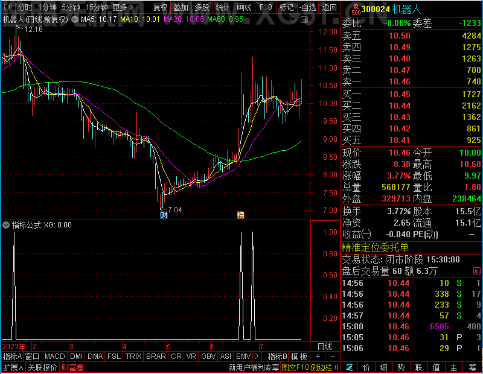Click the 新用户福利专享 link

tap(254, 367)
